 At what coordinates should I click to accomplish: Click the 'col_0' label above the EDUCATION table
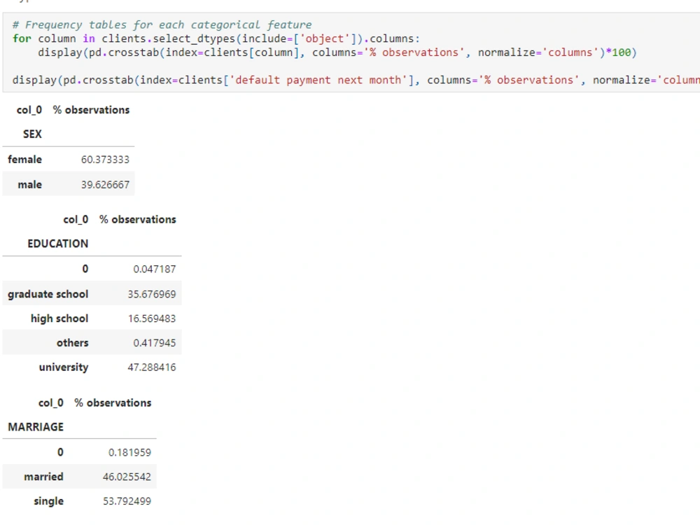76,220
